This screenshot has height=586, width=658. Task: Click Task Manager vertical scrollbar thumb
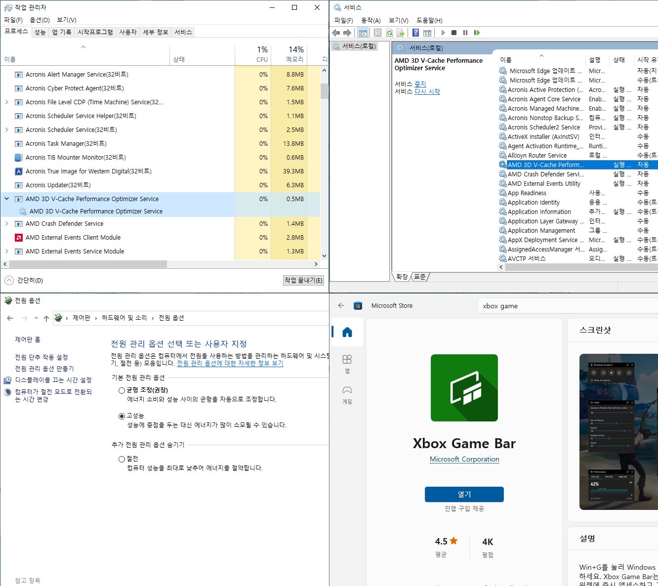pyautogui.click(x=325, y=91)
